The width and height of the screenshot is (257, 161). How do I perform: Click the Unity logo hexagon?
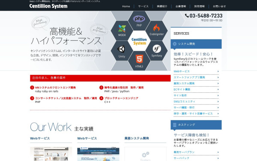click(x=122, y=51)
